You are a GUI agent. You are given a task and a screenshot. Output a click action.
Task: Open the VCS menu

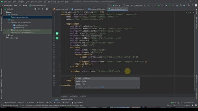54,2
